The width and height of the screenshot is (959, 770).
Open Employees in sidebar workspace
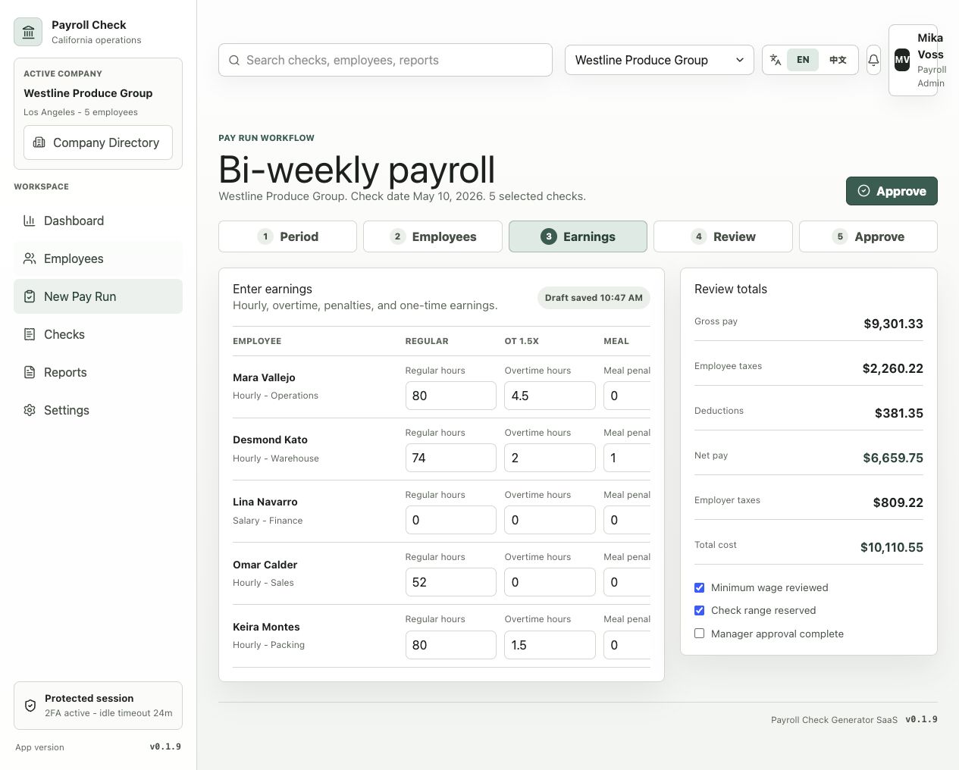click(x=98, y=258)
